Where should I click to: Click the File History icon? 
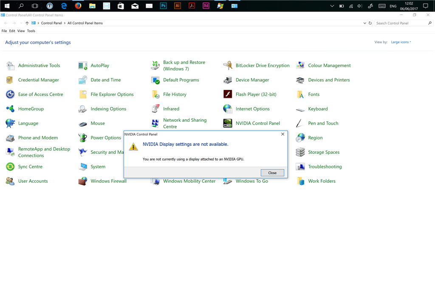(x=155, y=94)
